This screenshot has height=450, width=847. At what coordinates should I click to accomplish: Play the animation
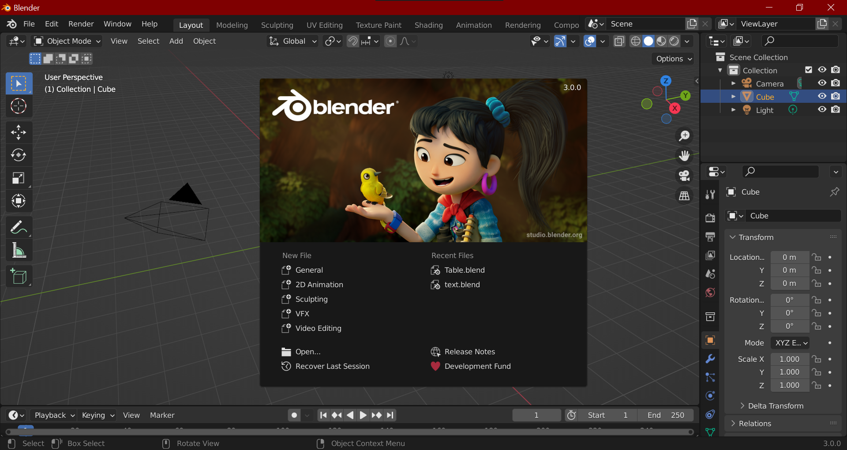click(x=363, y=415)
